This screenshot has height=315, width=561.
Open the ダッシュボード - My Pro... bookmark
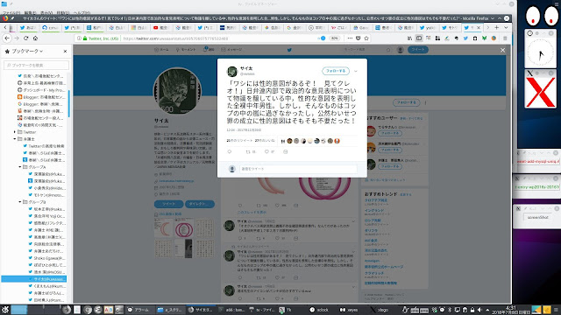tap(41, 90)
